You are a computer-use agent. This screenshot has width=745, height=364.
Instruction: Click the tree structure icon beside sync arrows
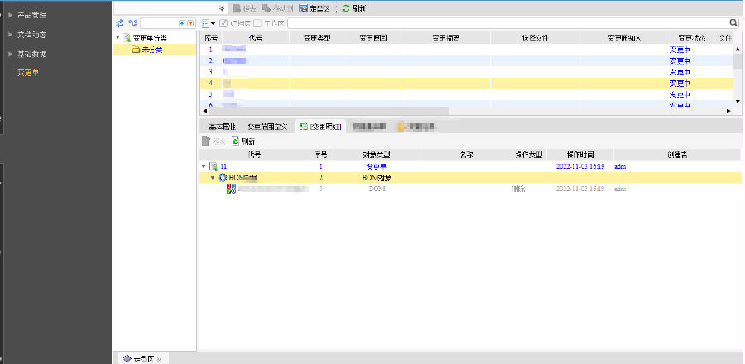tap(132, 23)
